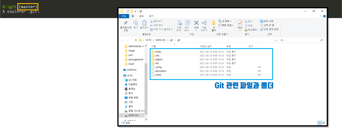The height and width of the screenshot is (129, 342).
Task: Click the Forward navigation arrow
Action: [x=127, y=40]
